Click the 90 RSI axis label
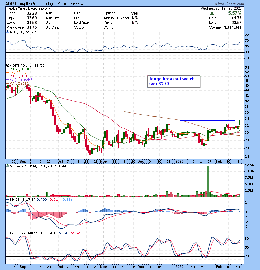Screen dimensions: 260x270 tap(247, 35)
